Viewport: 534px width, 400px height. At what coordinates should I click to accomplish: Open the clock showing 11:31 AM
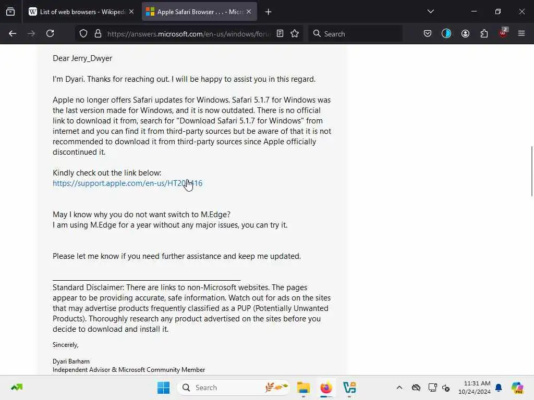(x=475, y=387)
